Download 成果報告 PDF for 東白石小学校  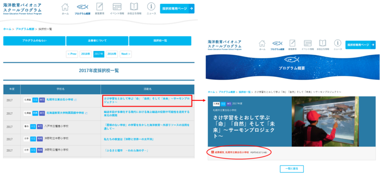pos(231,152)
